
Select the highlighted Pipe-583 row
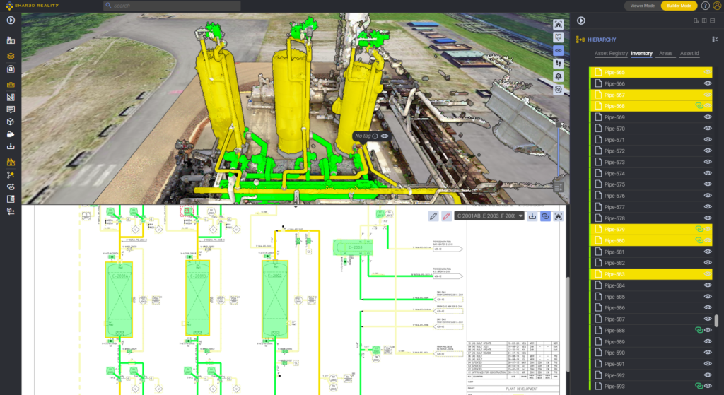pos(651,274)
